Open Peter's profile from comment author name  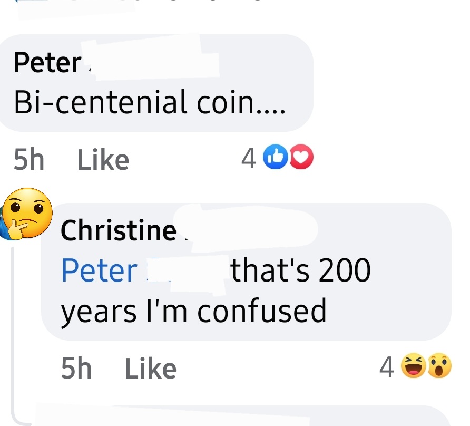click(x=47, y=62)
